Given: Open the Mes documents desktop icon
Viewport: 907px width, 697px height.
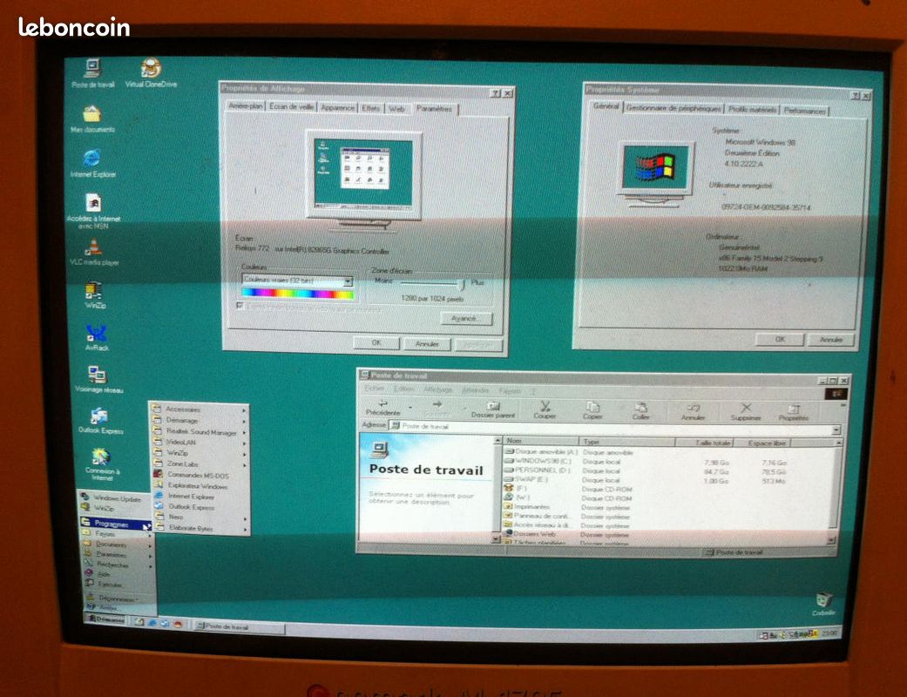Looking at the screenshot, I should pos(92,118).
